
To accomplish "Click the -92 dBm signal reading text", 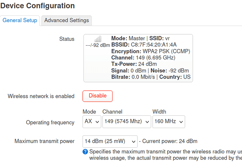I will (98, 45).
